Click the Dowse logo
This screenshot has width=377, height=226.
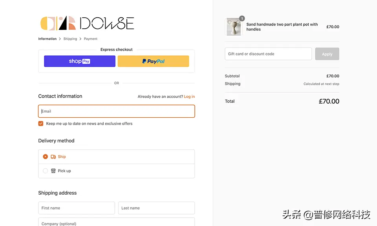[x=87, y=24]
